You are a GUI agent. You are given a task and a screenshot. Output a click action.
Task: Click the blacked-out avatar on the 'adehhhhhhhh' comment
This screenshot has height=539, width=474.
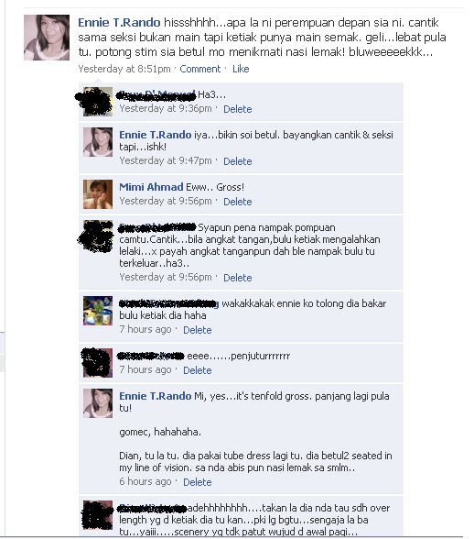(98, 515)
